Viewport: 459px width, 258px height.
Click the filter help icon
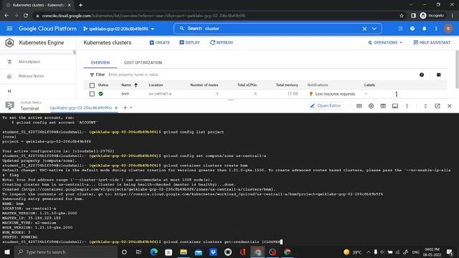422,75
